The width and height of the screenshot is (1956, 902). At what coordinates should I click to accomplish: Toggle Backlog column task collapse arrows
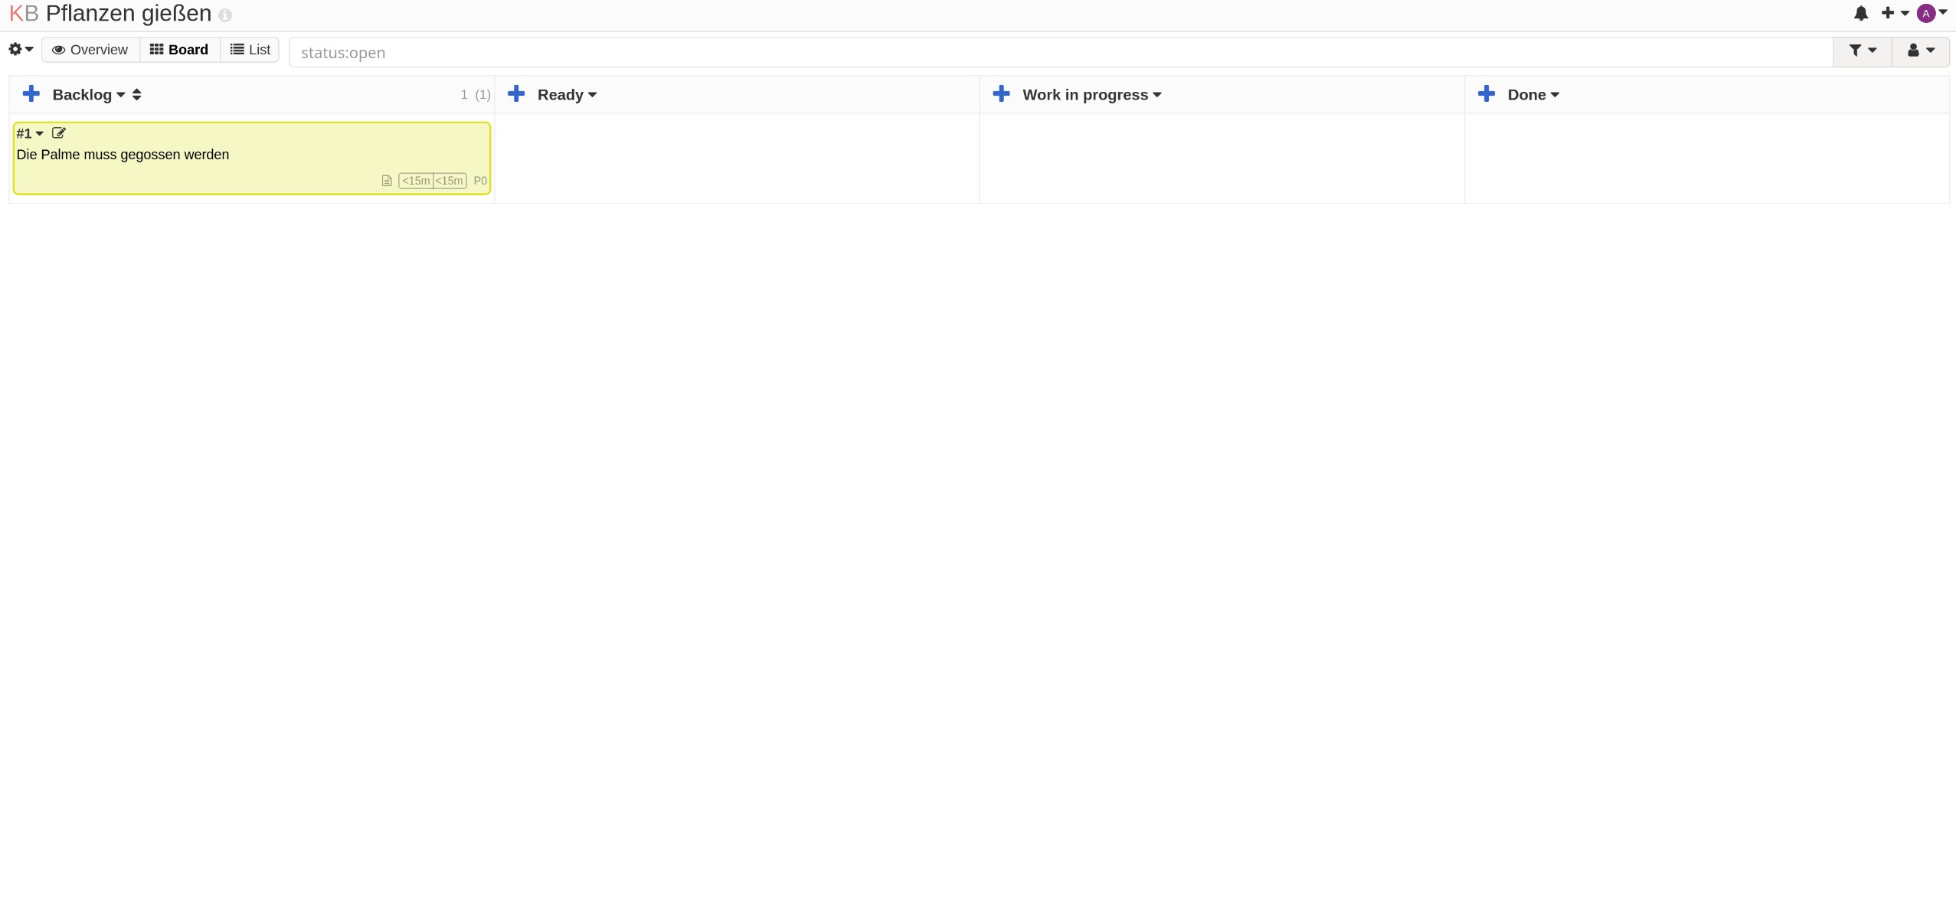[137, 95]
